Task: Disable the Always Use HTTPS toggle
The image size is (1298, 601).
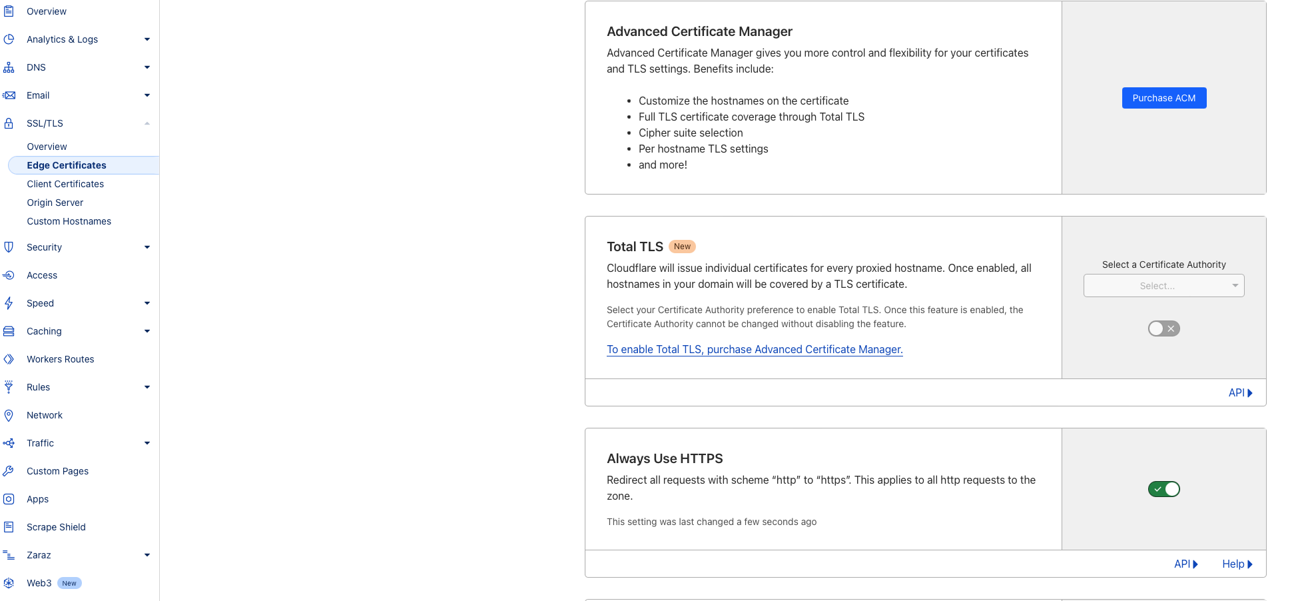Action: (1163, 488)
